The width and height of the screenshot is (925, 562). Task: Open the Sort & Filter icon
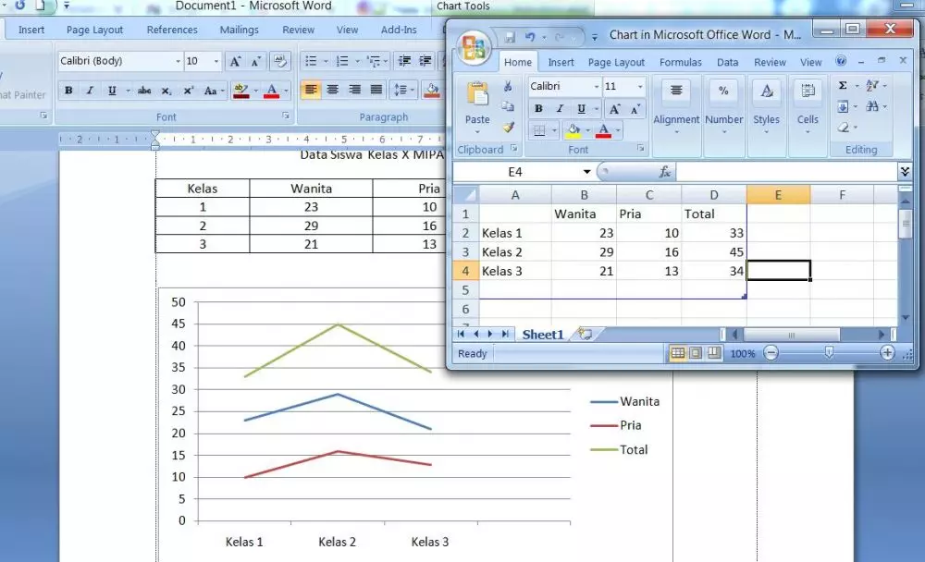(870, 85)
